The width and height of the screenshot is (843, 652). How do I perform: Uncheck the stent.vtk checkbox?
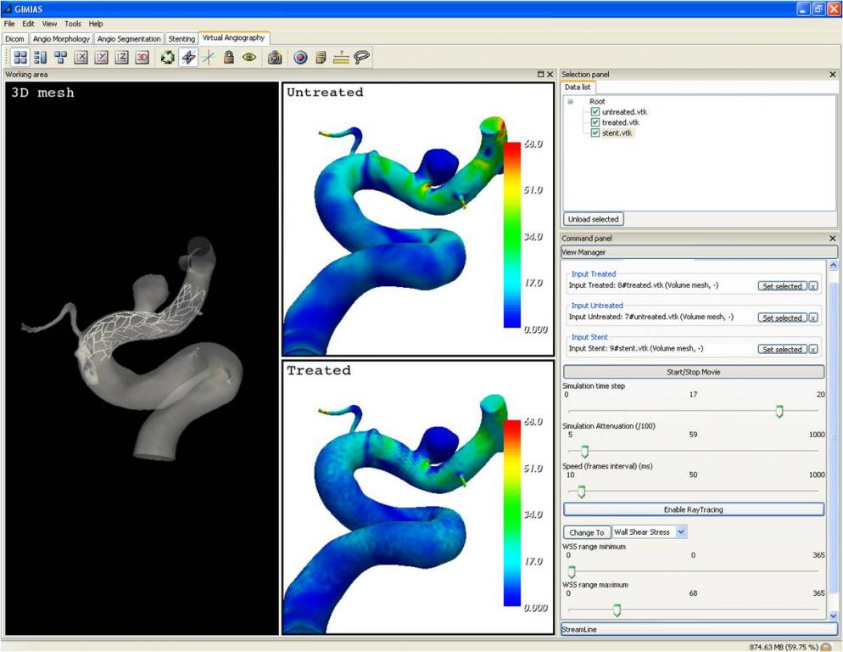[x=595, y=133]
